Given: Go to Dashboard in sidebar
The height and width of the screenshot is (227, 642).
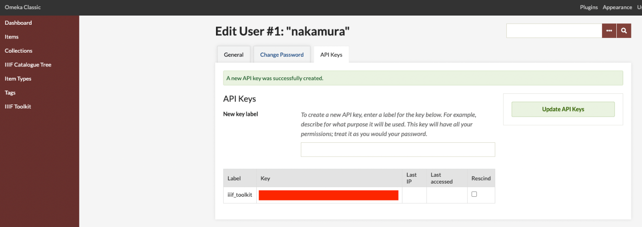Looking at the screenshot, I should pyautogui.click(x=18, y=23).
